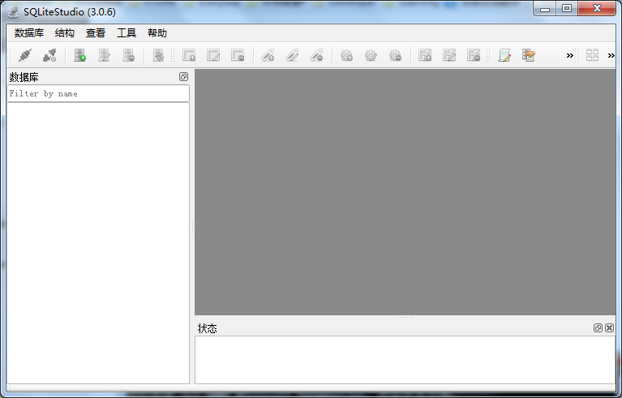Open the 结构 menu
Image resolution: width=622 pixels, height=398 pixels.
pyautogui.click(x=65, y=33)
